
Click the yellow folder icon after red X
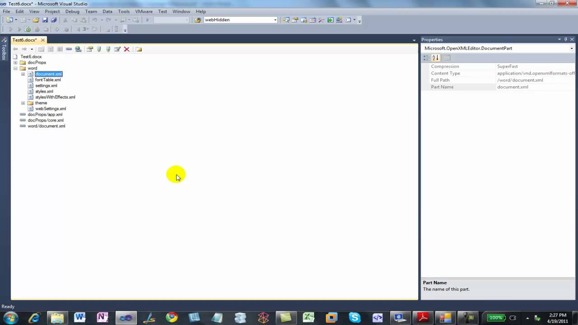pos(139,49)
